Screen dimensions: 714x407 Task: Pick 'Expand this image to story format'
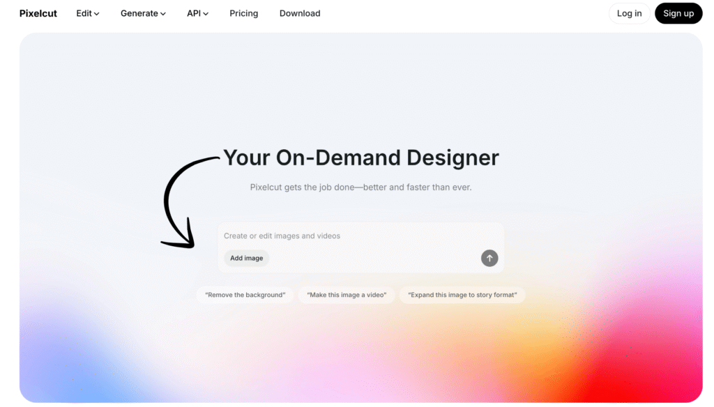pyautogui.click(x=462, y=294)
